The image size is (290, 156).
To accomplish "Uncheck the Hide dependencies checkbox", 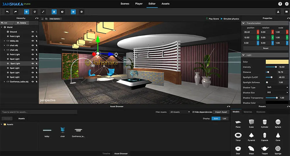I will pos(193,112).
